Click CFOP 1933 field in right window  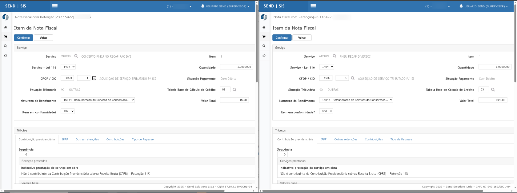pyautogui.click(x=326, y=78)
